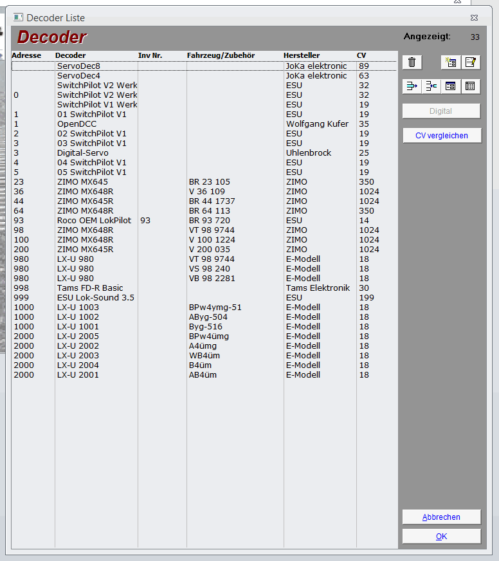Select the 01 SwitchPilot V1 row

click(x=204, y=115)
